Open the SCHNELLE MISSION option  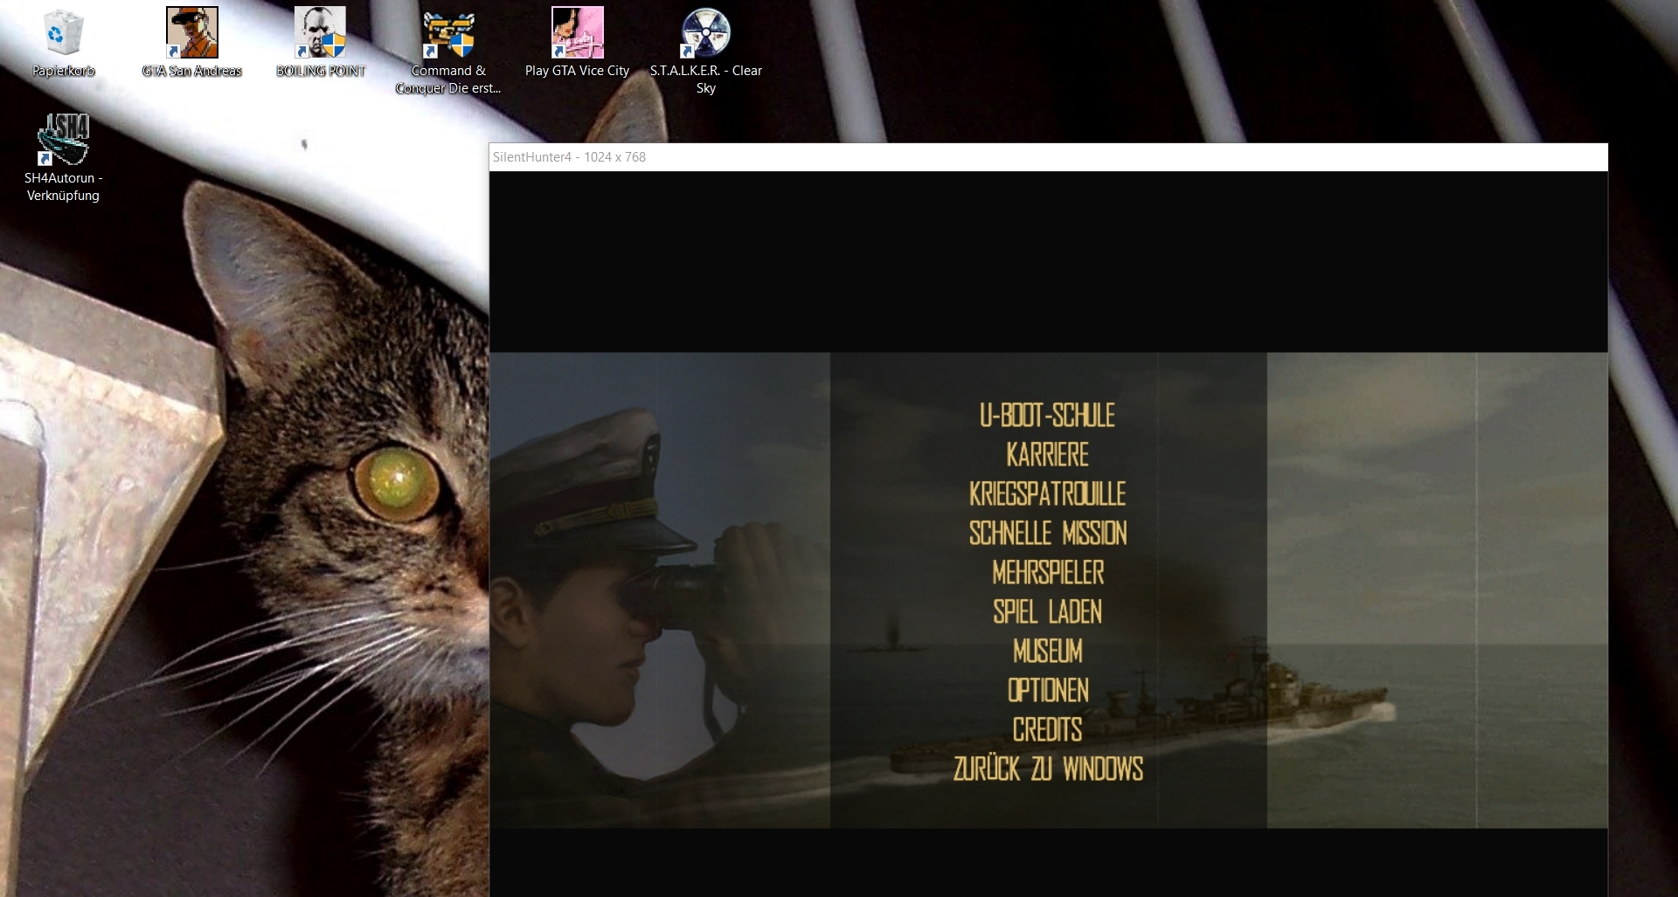[1047, 534]
